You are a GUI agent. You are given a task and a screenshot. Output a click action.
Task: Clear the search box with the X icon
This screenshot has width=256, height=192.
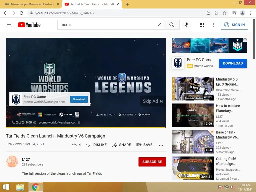[159, 25]
